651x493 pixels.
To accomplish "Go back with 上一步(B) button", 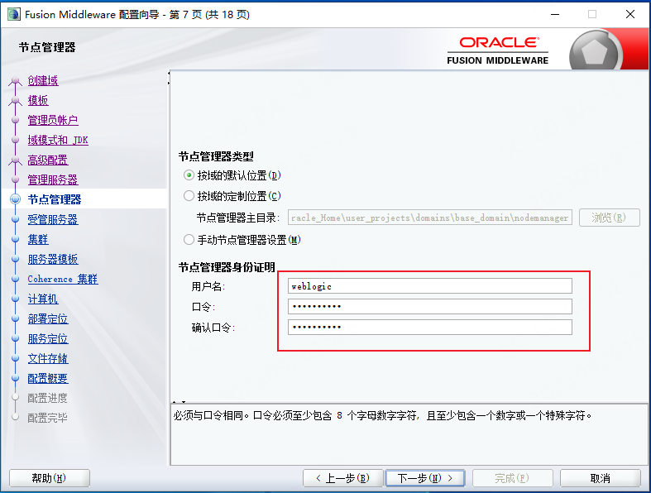I will [x=342, y=478].
